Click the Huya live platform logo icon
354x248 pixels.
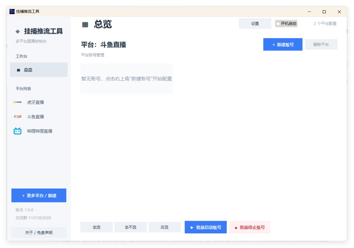pos(17,102)
